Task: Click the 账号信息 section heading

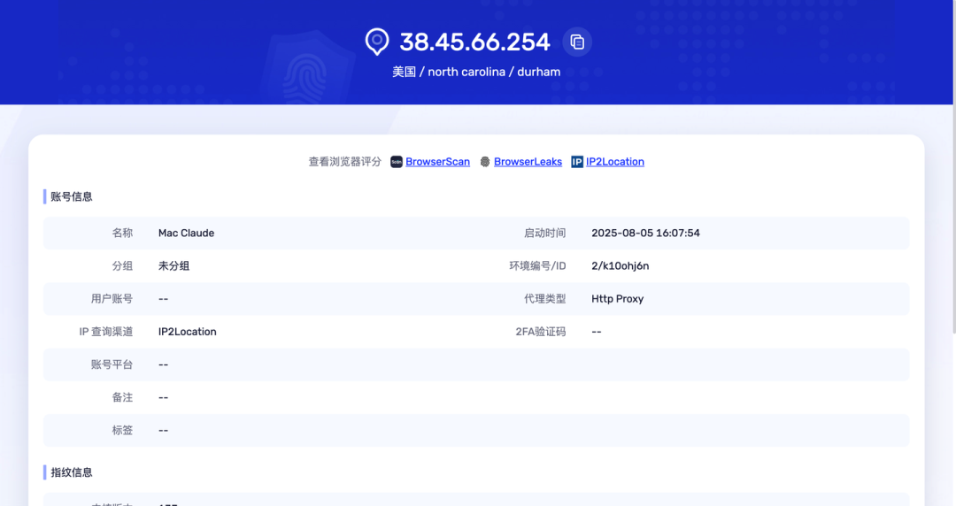Action: click(x=72, y=196)
